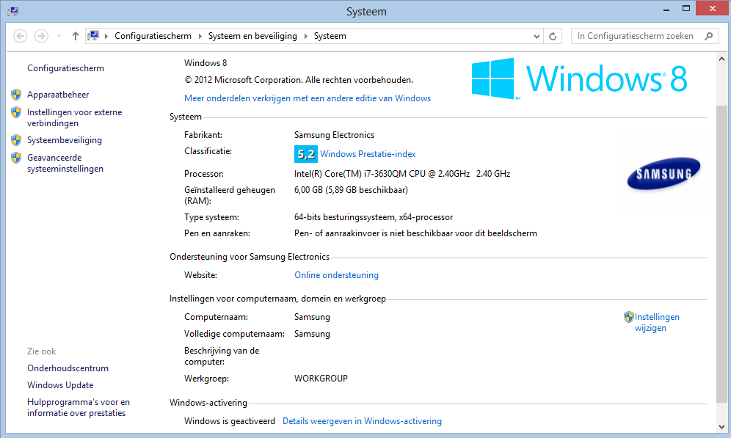Click the shield icon beside Systeembeveiliging
The image size is (731, 438).
[16, 140]
